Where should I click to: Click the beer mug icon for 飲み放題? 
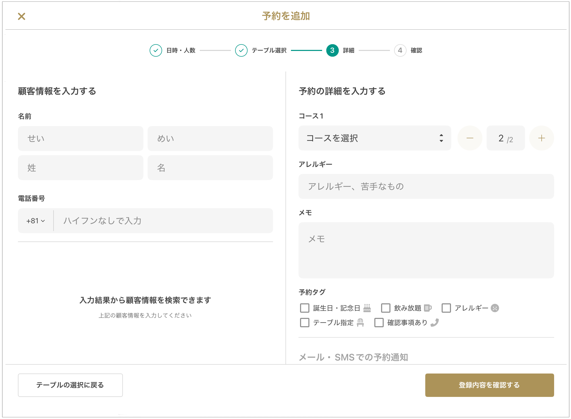tap(428, 308)
